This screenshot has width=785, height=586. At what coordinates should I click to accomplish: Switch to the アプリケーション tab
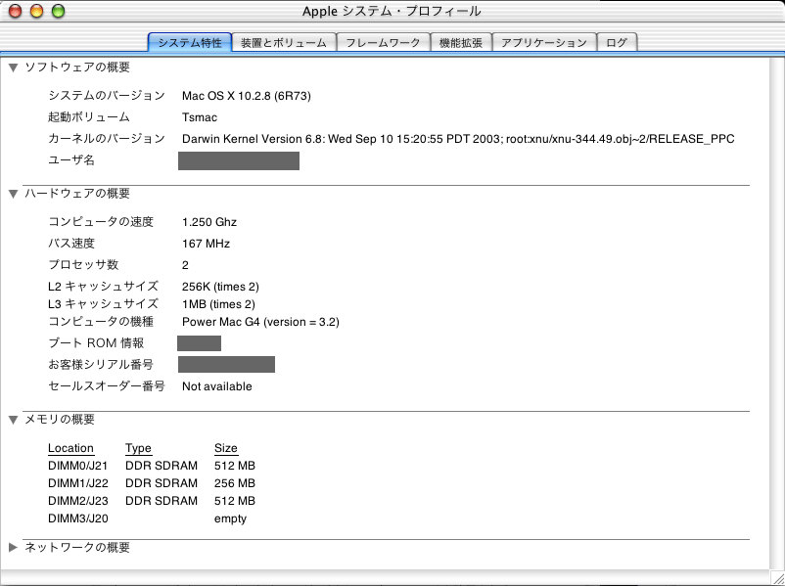544,42
